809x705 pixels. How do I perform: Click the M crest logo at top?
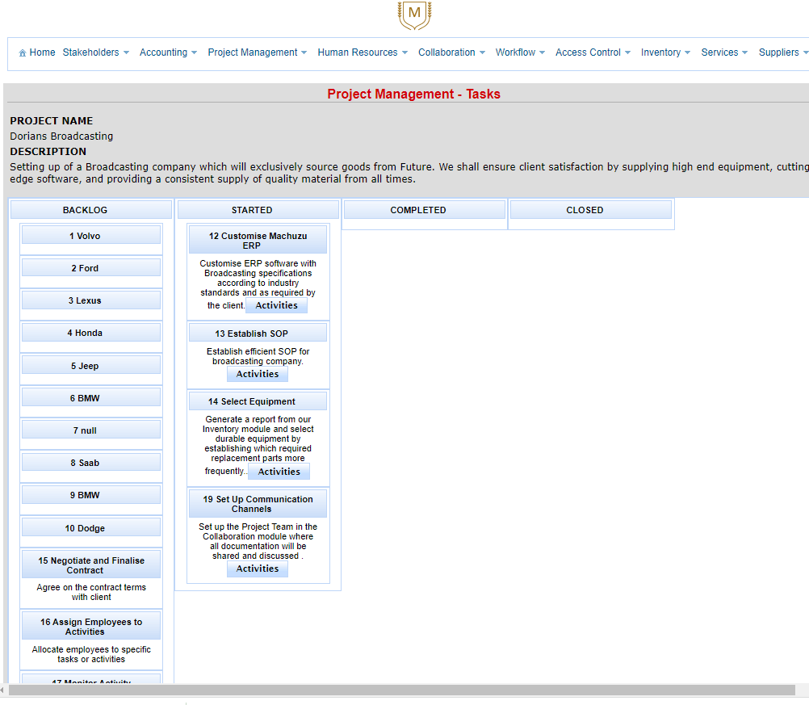click(414, 14)
